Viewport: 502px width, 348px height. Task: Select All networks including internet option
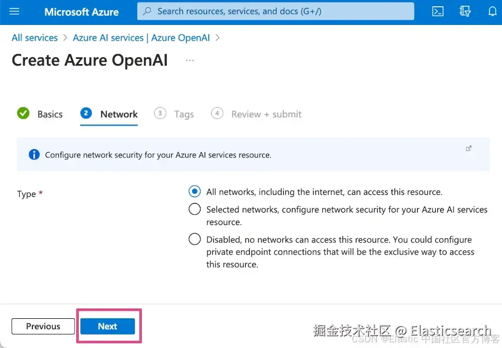coord(195,191)
